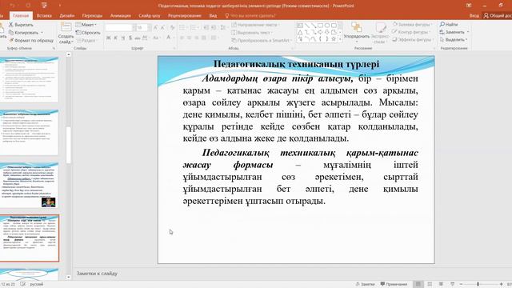
Task: Switch to the Переходы (Transitions) tab
Action: click(92, 16)
